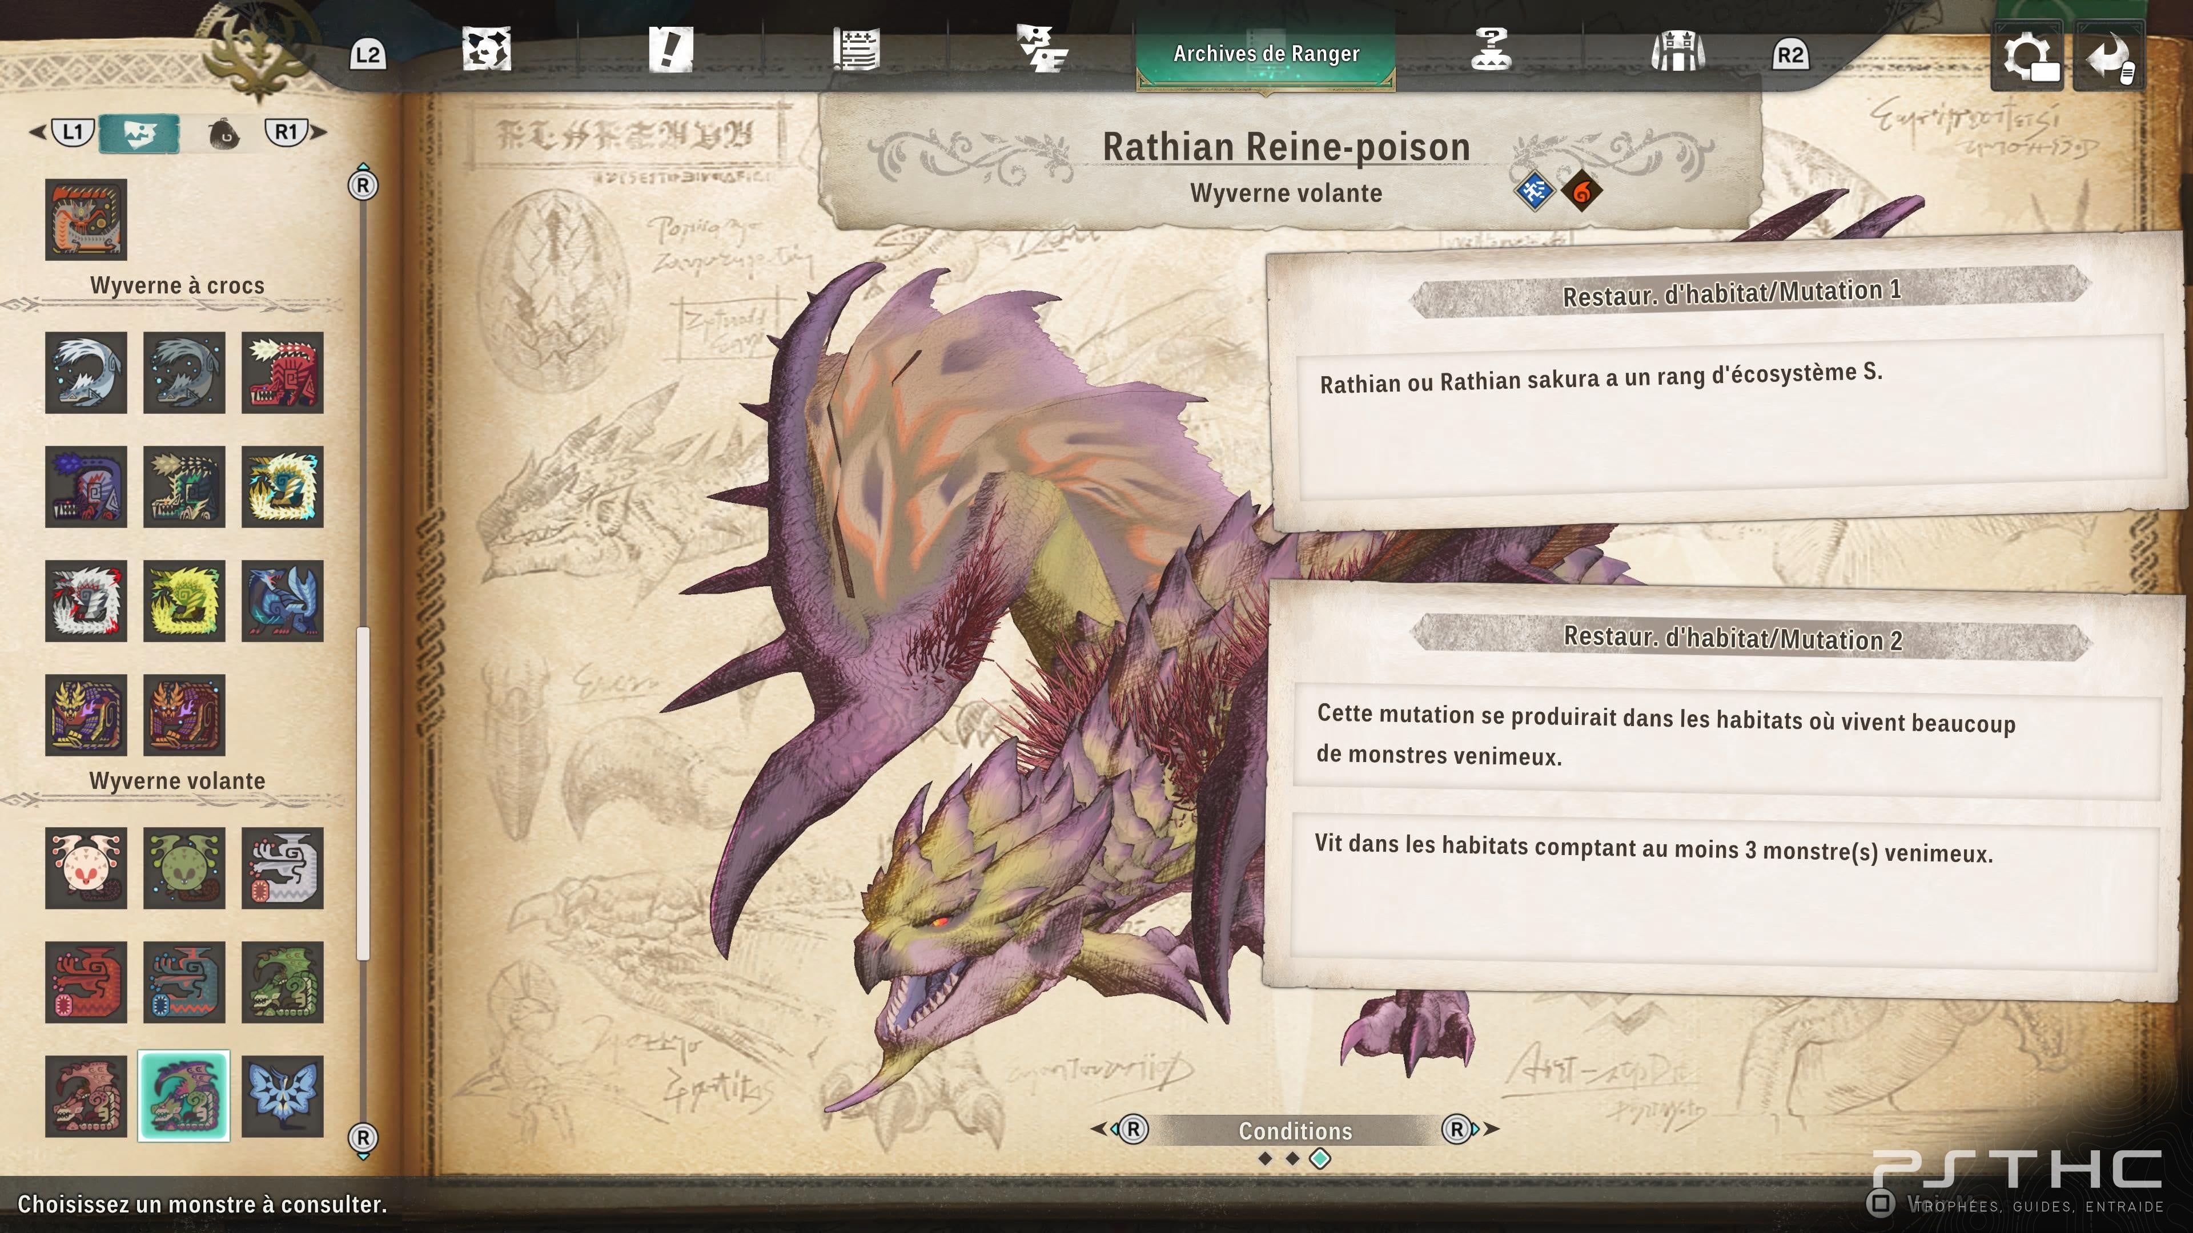Click the text about rang d'écosystème S
2193x1233 pixels.
tap(1600, 378)
